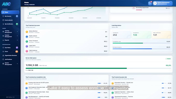Click the System Management gear icon
This screenshot has width=176, height=99.
3,64
